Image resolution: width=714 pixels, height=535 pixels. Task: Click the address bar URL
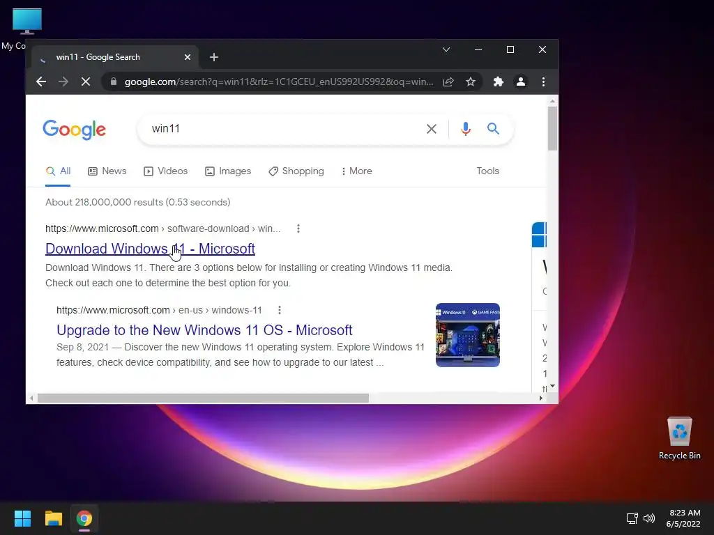[279, 82]
